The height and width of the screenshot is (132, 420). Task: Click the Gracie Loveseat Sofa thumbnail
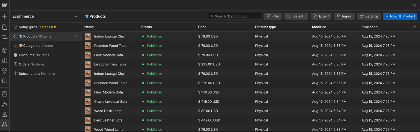(x=88, y=101)
